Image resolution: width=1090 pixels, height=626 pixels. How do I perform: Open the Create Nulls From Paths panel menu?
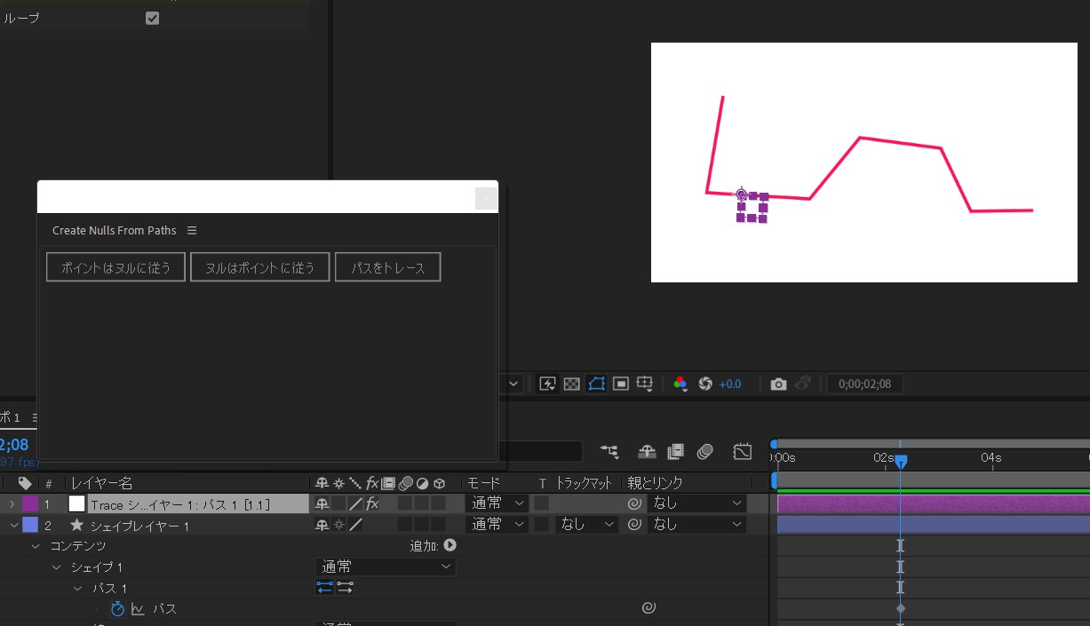pos(192,231)
